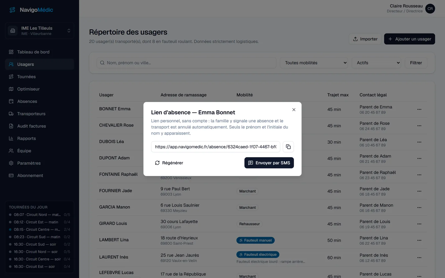445x278 pixels.
Task: Click the Filtrer button
Action: 416,63
